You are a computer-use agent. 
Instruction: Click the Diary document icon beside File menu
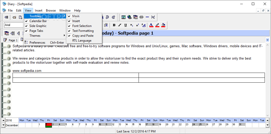point(4,10)
